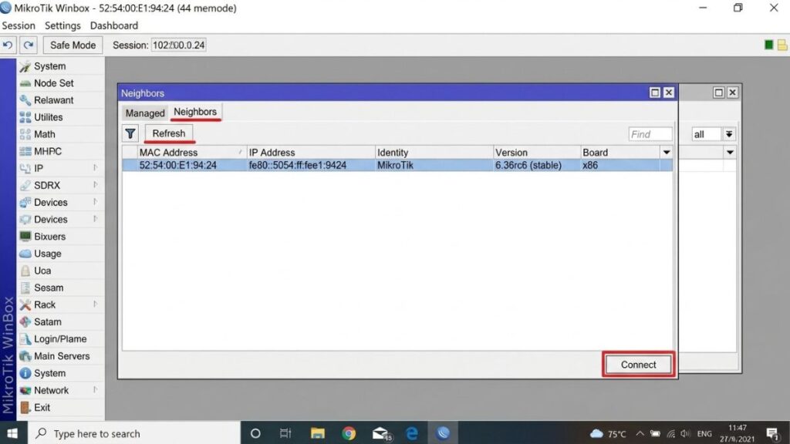
Task: Sort by IP Address column
Action: [x=311, y=152]
